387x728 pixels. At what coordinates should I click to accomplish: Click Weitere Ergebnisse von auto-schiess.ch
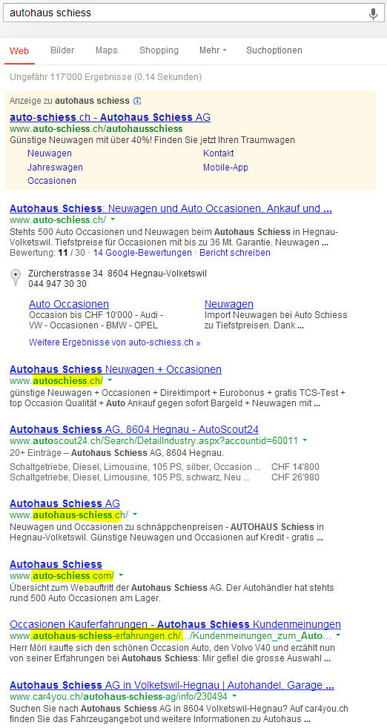115,343
